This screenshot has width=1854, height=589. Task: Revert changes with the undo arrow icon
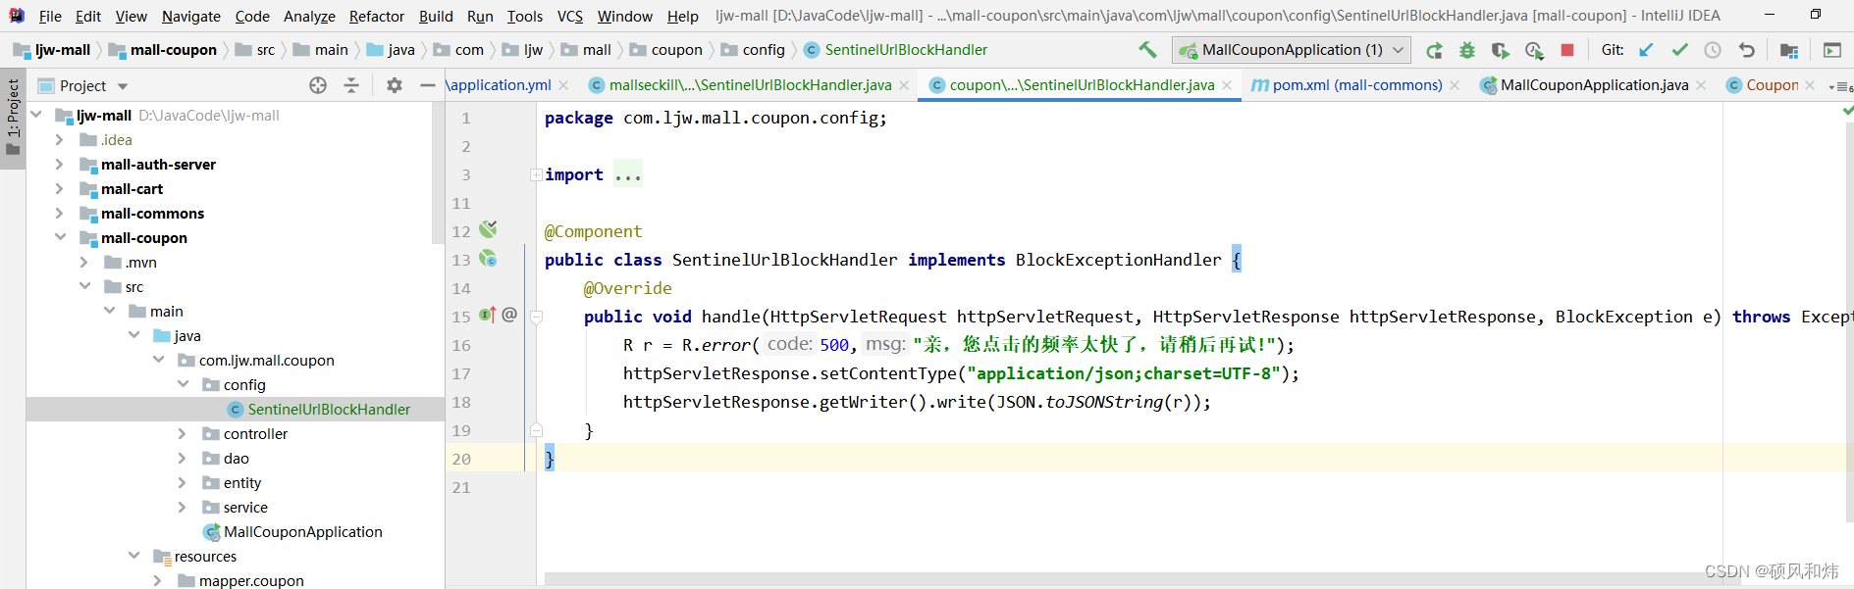[x=1746, y=50]
